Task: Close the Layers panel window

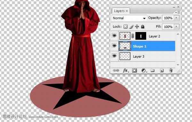Action: pyautogui.click(x=179, y=7)
